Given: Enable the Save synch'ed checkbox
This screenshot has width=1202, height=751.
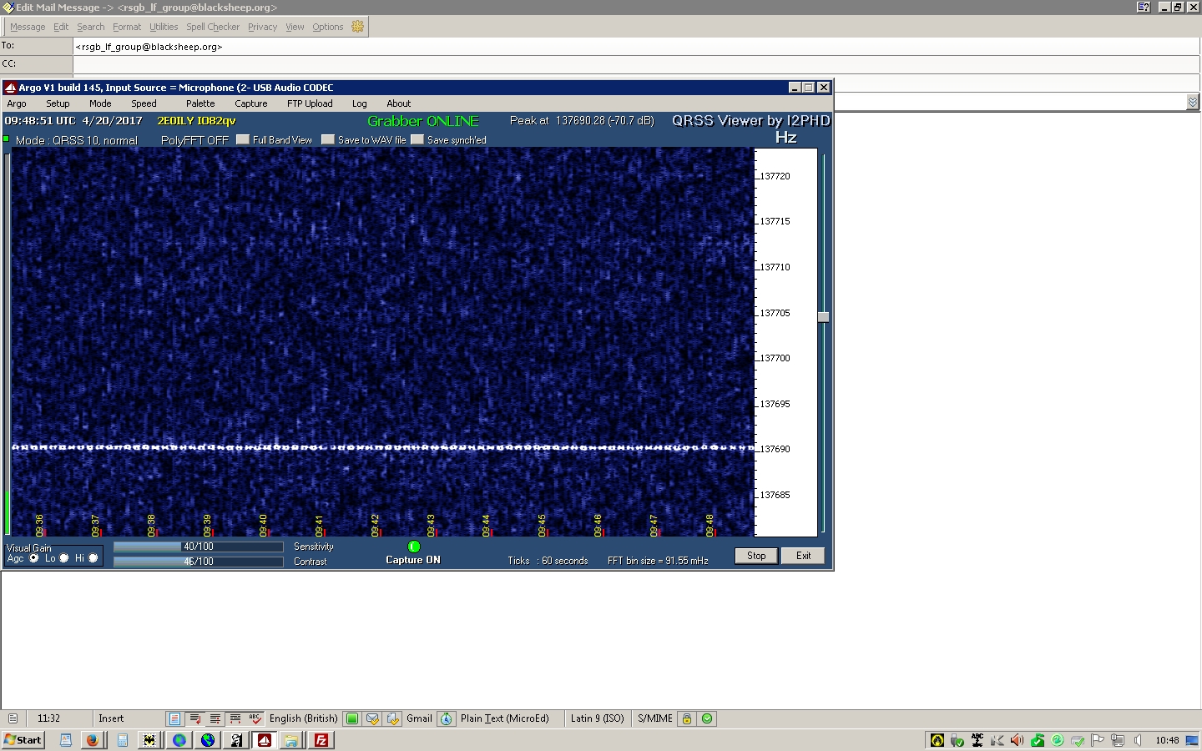Looking at the screenshot, I should (x=417, y=139).
